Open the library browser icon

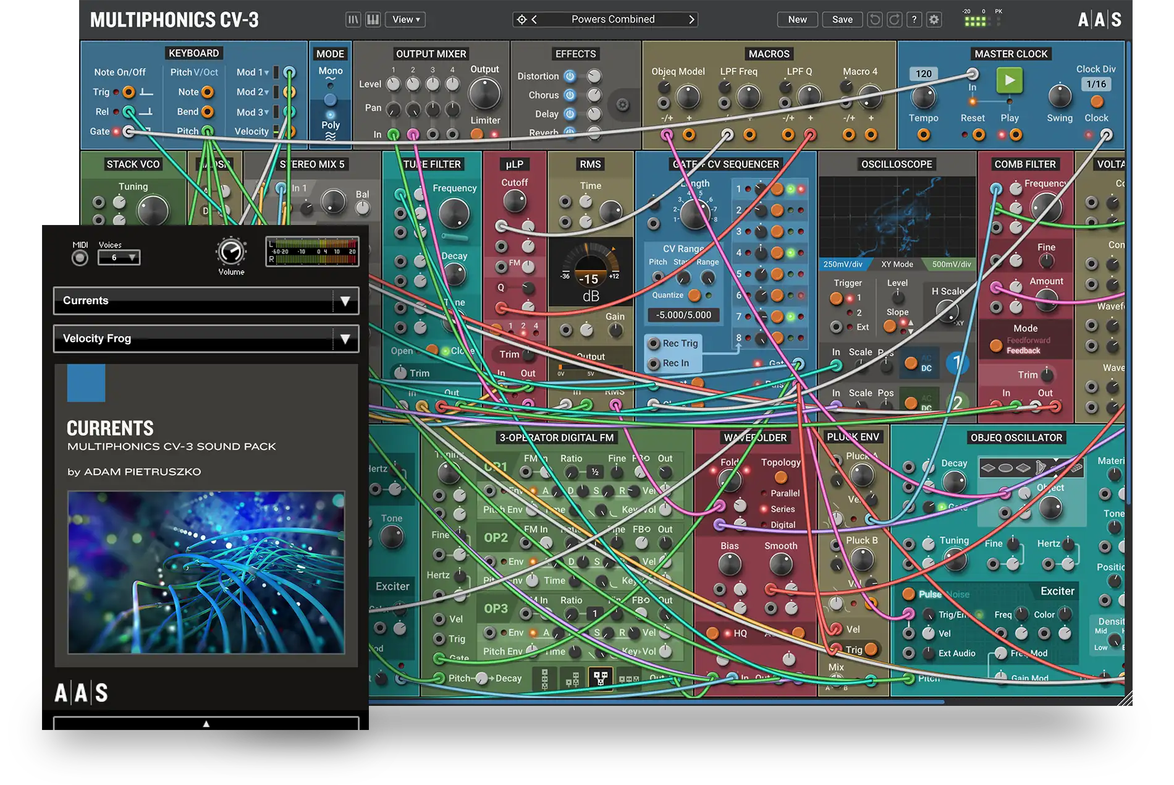[353, 20]
